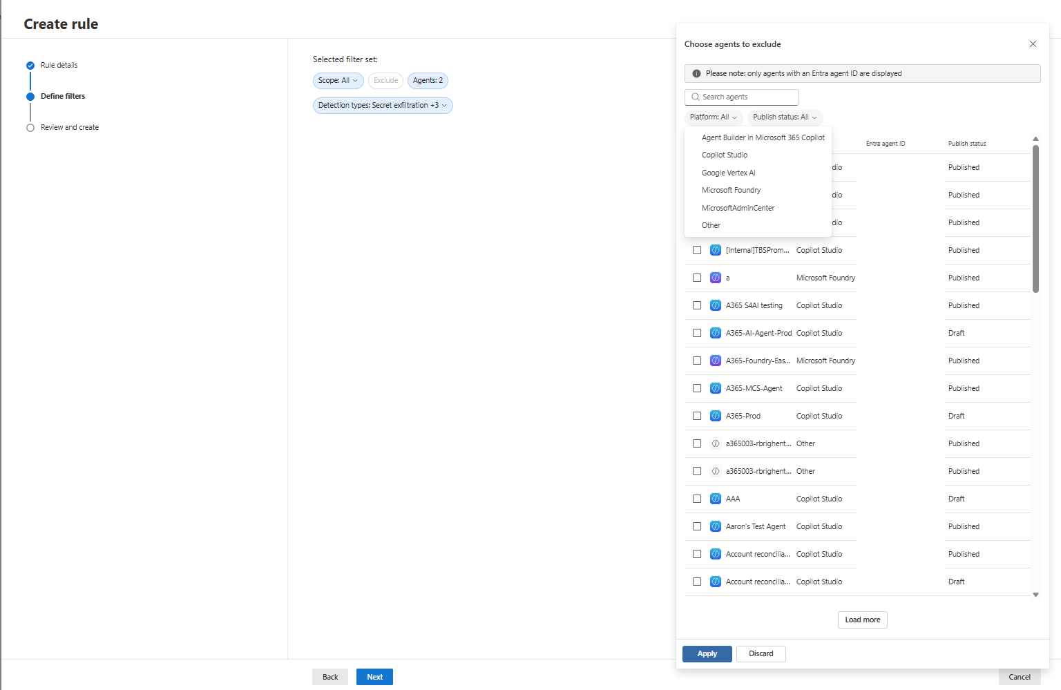The height and width of the screenshot is (690, 1061).
Task: Click the Discard button
Action: point(761,654)
